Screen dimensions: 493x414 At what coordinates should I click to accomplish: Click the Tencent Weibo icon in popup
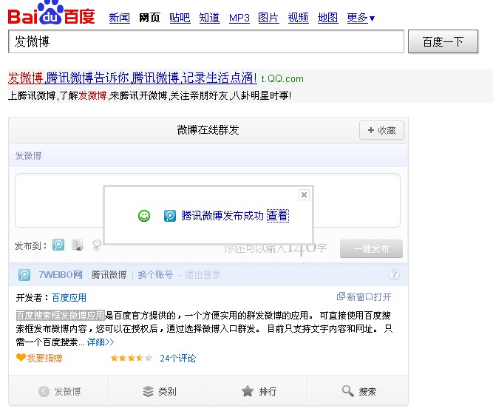[170, 216]
